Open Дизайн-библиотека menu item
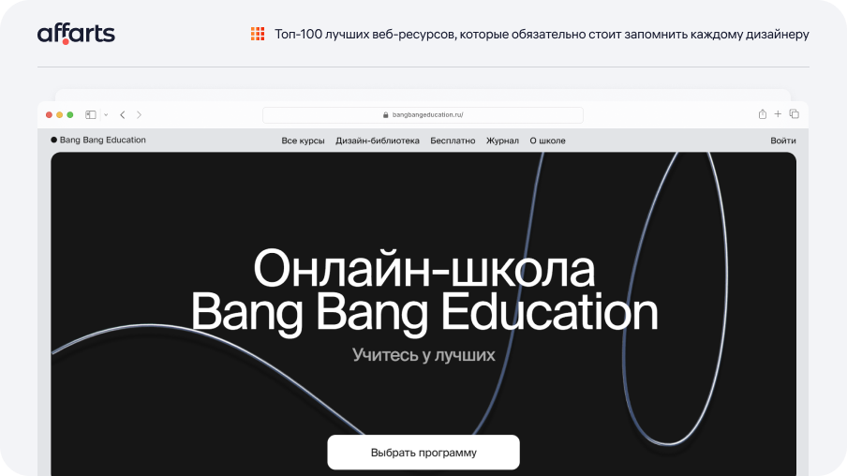The height and width of the screenshot is (476, 847). pyautogui.click(x=378, y=141)
